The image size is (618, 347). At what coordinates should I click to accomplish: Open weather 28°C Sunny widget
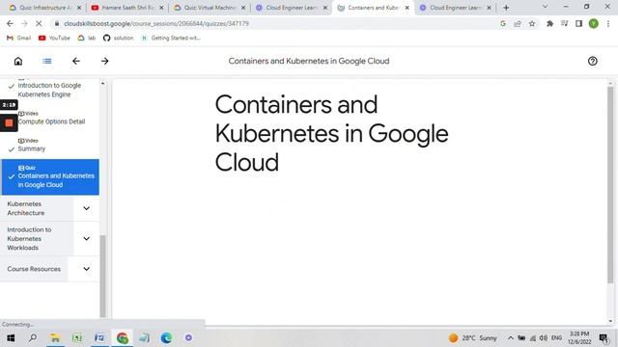[x=473, y=338]
